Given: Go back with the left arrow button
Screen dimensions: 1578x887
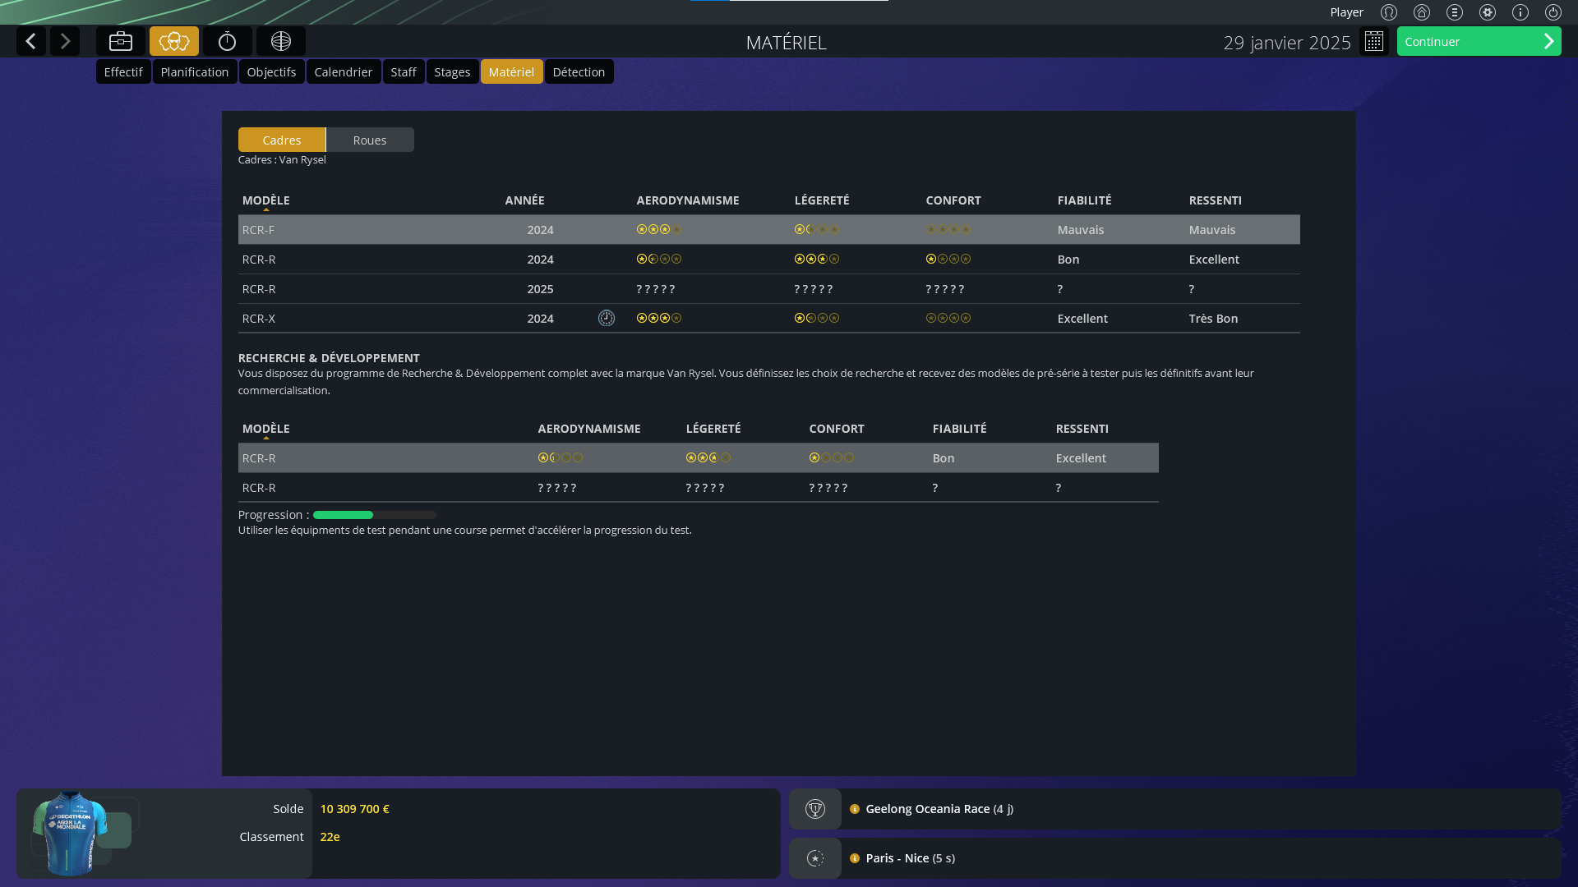Looking at the screenshot, I should pos(31,41).
